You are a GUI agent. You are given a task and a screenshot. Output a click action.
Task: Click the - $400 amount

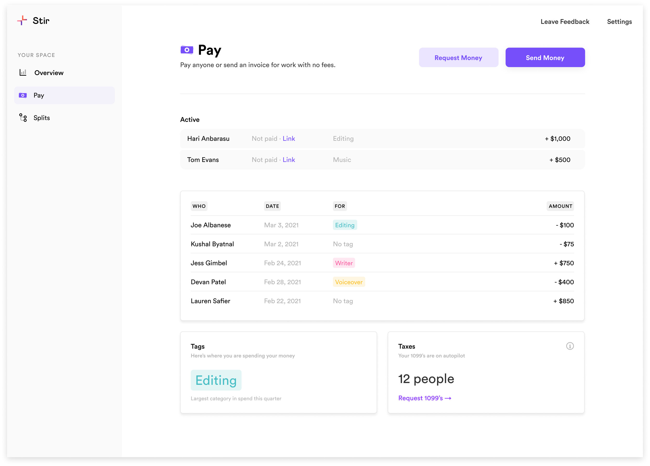(564, 282)
